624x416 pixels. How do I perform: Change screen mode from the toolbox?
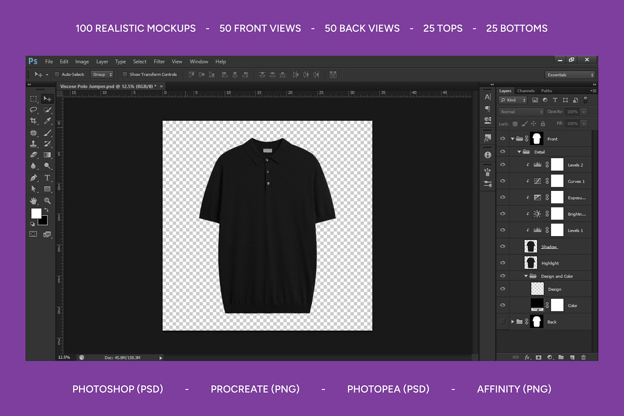(47, 235)
